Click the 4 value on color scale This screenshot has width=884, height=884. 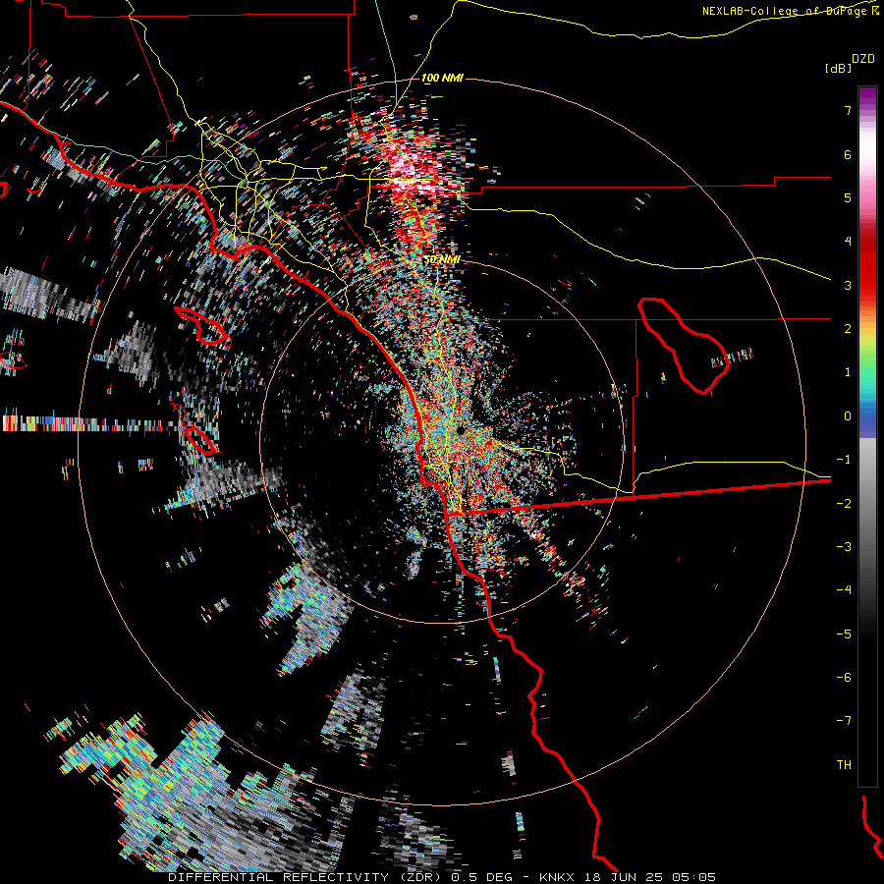(x=848, y=242)
